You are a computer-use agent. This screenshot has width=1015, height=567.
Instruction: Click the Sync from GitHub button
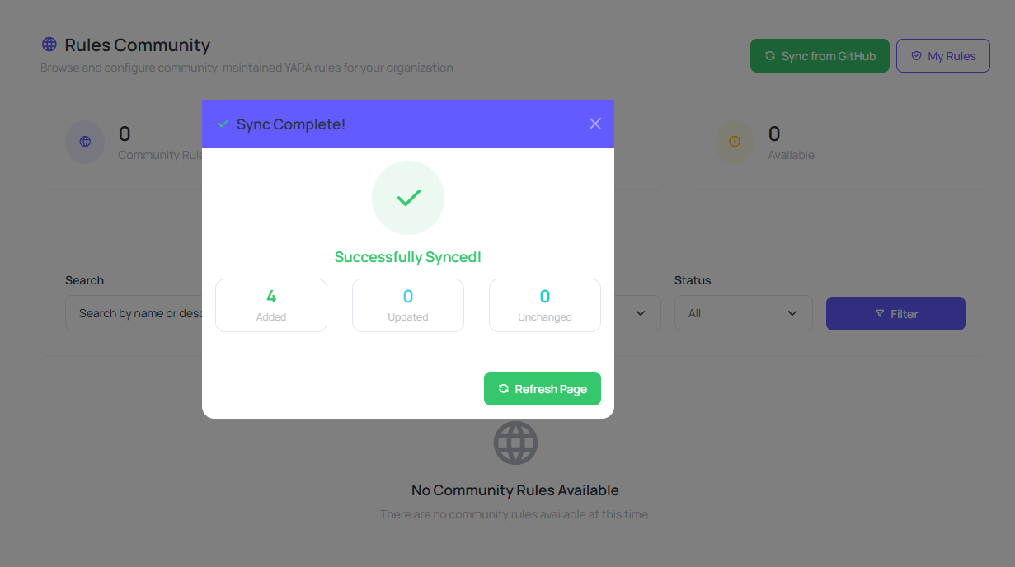[x=820, y=56]
